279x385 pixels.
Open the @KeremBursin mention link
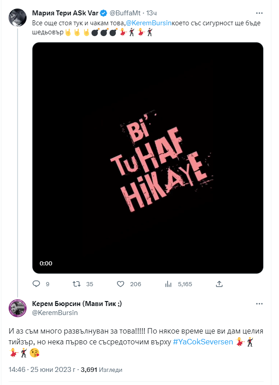click(143, 22)
